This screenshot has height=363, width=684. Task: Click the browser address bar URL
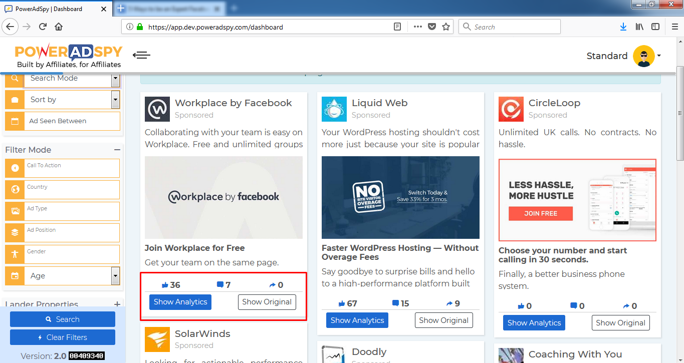coord(215,27)
